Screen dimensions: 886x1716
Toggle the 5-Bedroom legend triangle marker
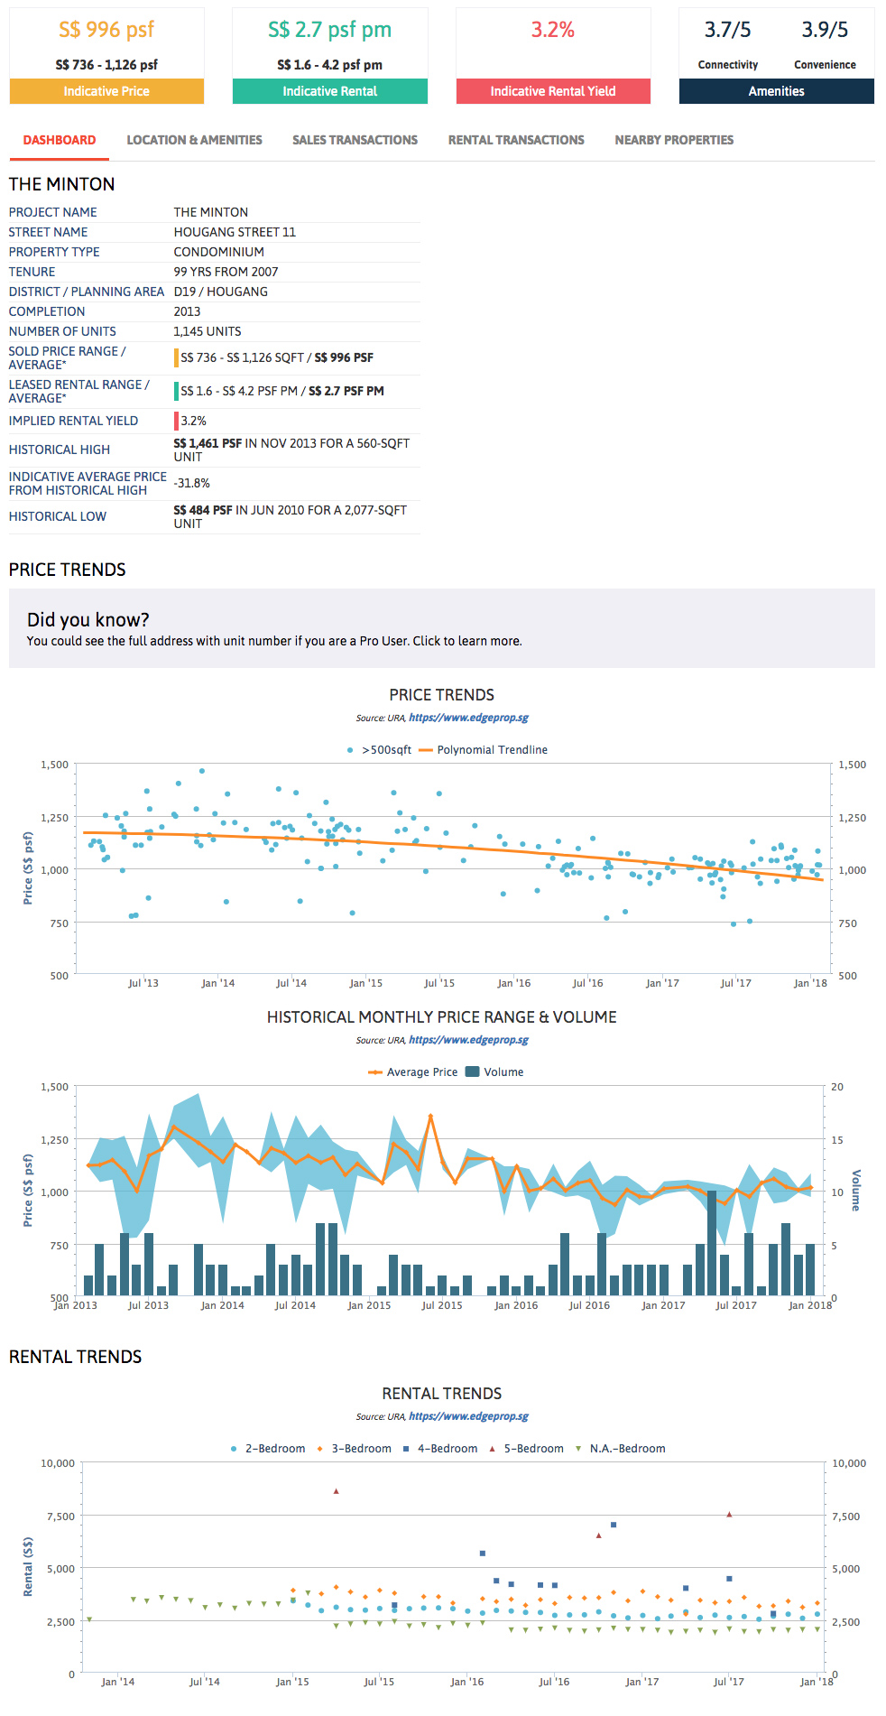point(493,1449)
